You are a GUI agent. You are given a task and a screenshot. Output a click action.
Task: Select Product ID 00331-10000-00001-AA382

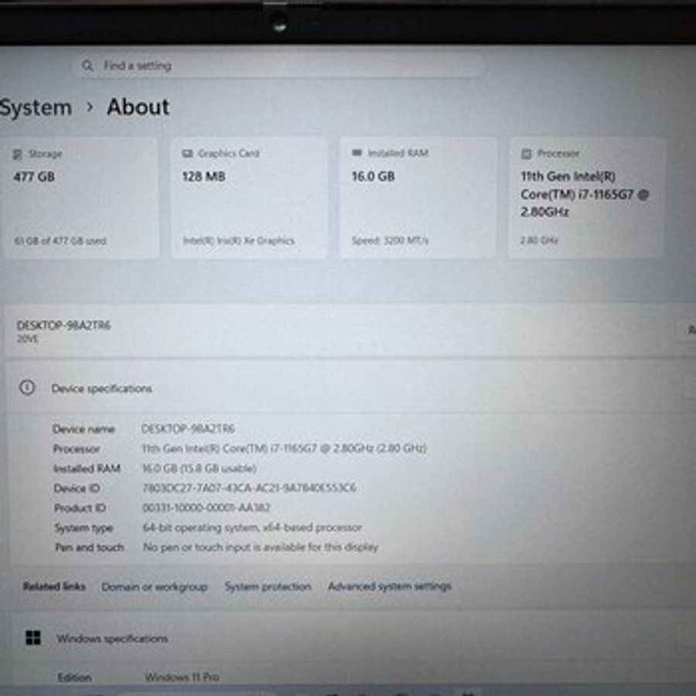coord(206,507)
